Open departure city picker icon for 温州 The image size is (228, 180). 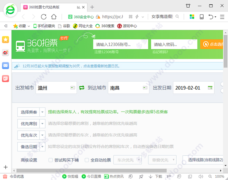pyautogui.click(x=73, y=88)
